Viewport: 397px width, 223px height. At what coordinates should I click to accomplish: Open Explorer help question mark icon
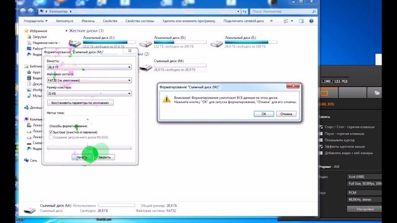point(311,21)
